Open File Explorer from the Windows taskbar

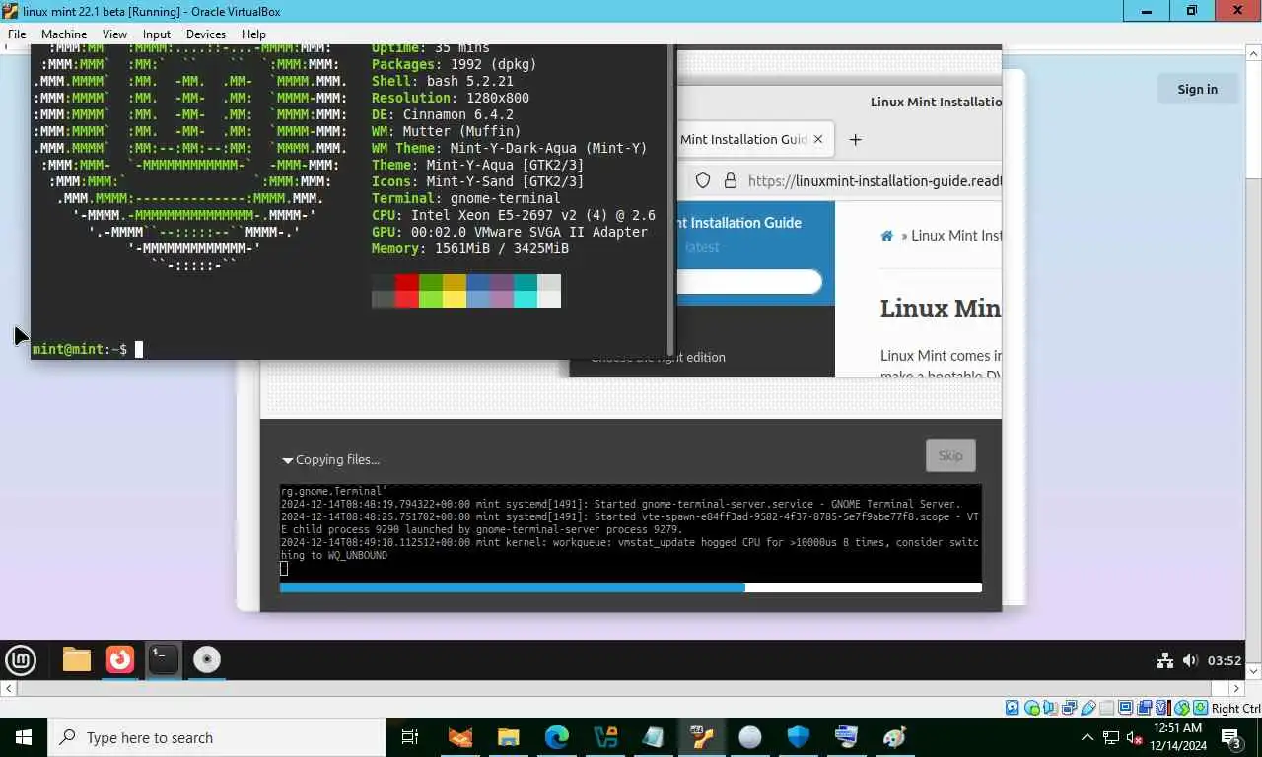point(509,737)
